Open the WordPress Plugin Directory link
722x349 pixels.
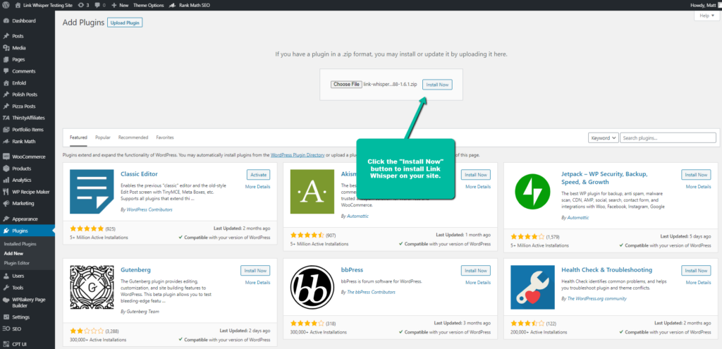[298, 155]
